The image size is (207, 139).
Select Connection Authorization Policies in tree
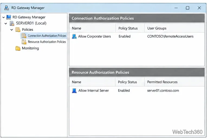pyautogui.click(x=47, y=36)
